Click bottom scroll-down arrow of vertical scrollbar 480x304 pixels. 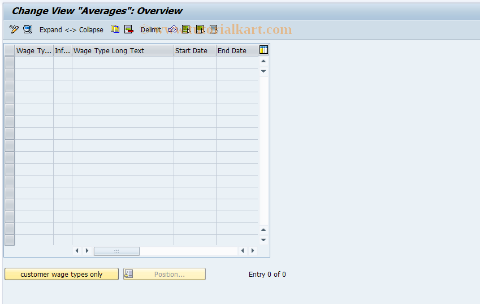coord(263,240)
